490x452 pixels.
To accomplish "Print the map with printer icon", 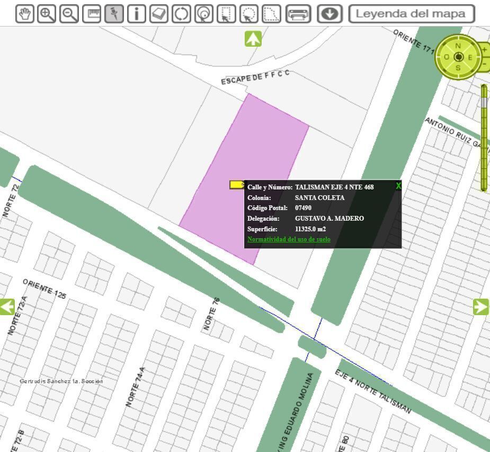I will [298, 14].
